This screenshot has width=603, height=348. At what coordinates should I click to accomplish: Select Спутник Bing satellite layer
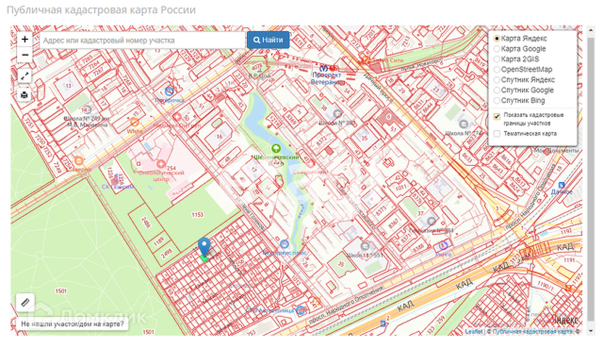[497, 101]
